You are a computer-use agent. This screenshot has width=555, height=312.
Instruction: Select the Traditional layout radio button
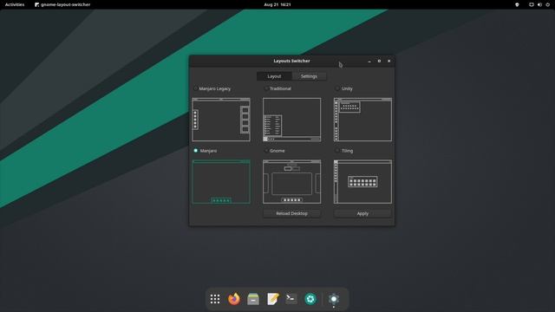click(x=266, y=88)
